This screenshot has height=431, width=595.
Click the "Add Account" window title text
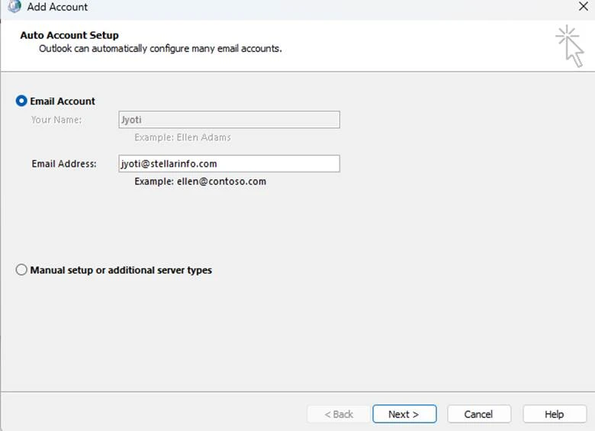[57, 7]
